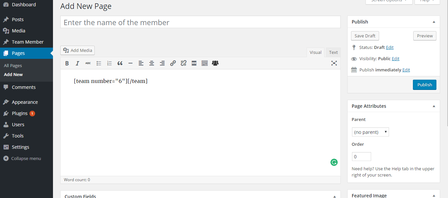The height and width of the screenshot is (198, 448).
Task: Click the Add Media button
Action: pyautogui.click(x=77, y=50)
